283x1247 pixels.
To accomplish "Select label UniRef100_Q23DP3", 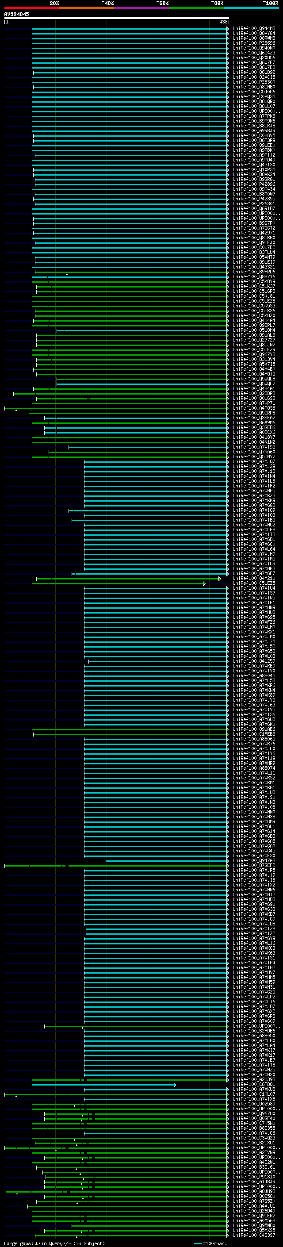I will pos(254,393).
